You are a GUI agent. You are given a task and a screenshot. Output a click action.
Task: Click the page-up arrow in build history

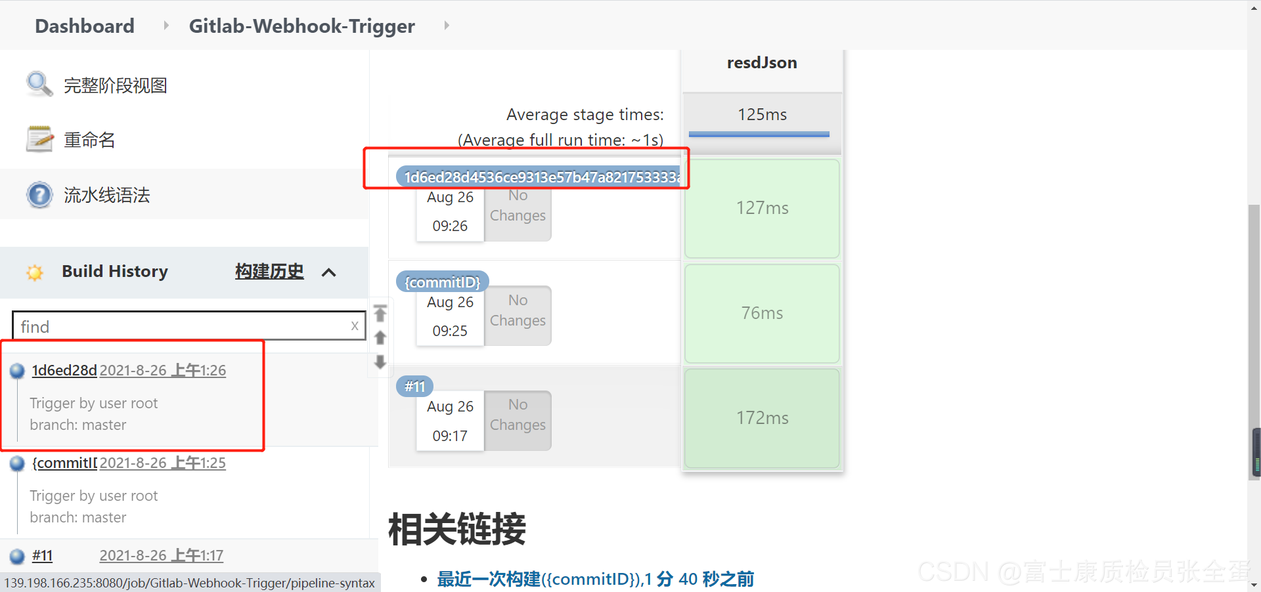pyautogui.click(x=380, y=338)
